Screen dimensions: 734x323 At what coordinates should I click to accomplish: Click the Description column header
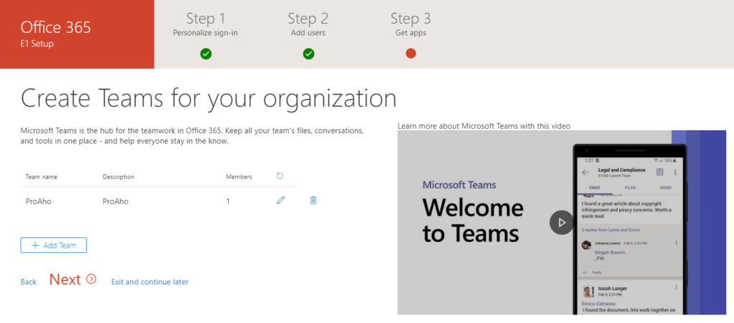[x=118, y=177]
